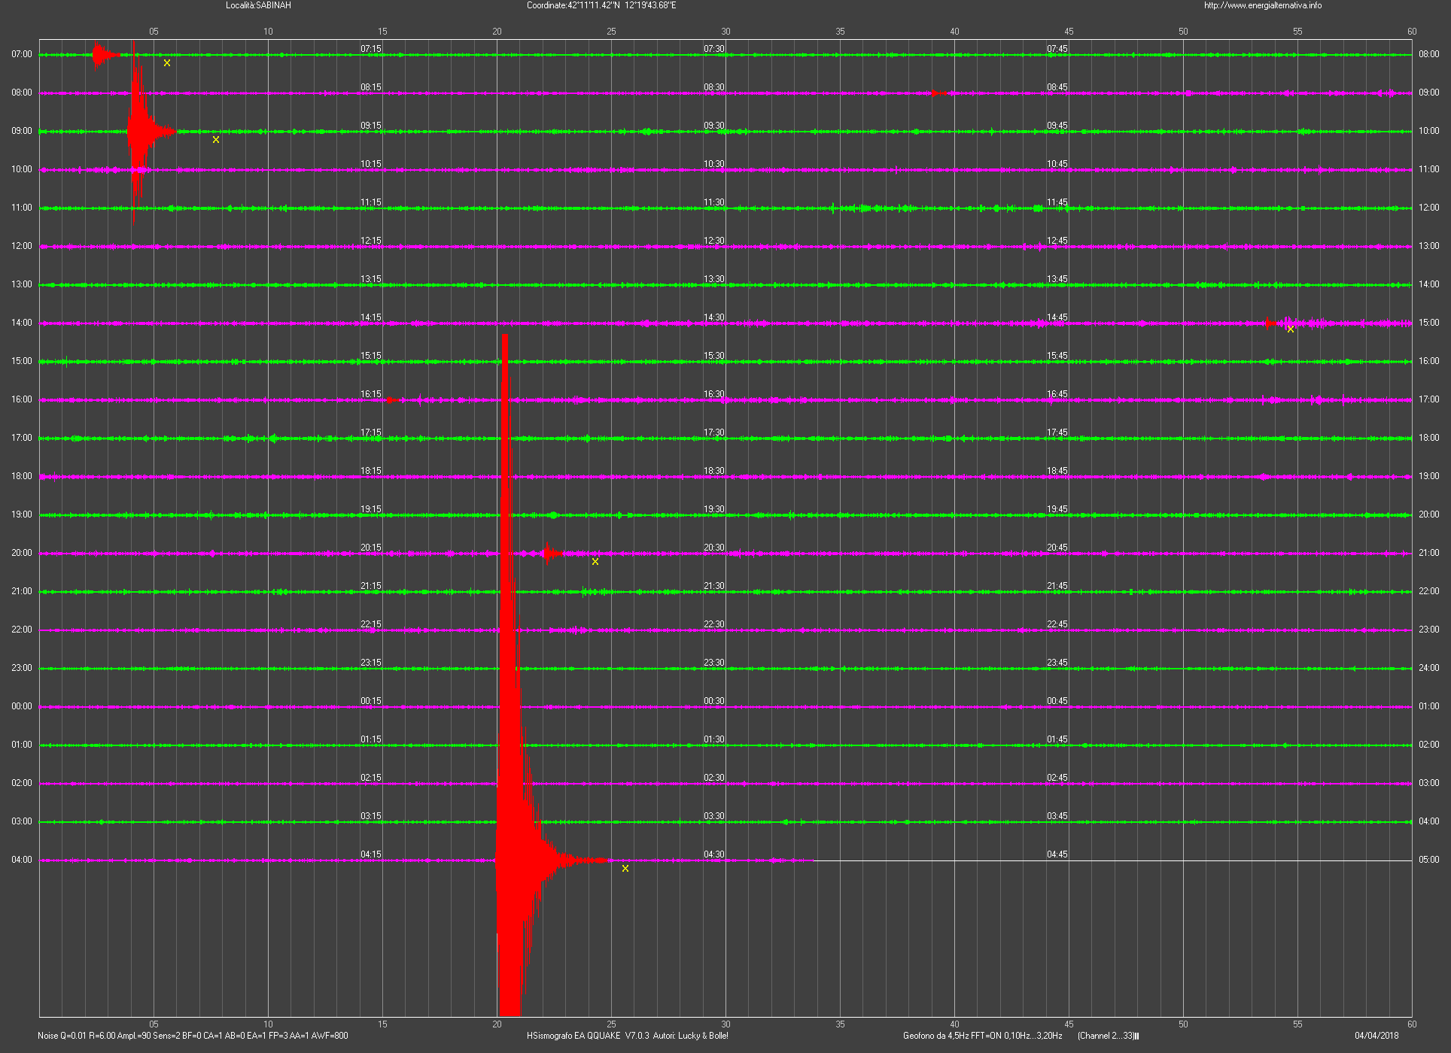Click the 20:45 quarter-hour label
Viewport: 1451px width, 1053px height.
click(x=1057, y=548)
